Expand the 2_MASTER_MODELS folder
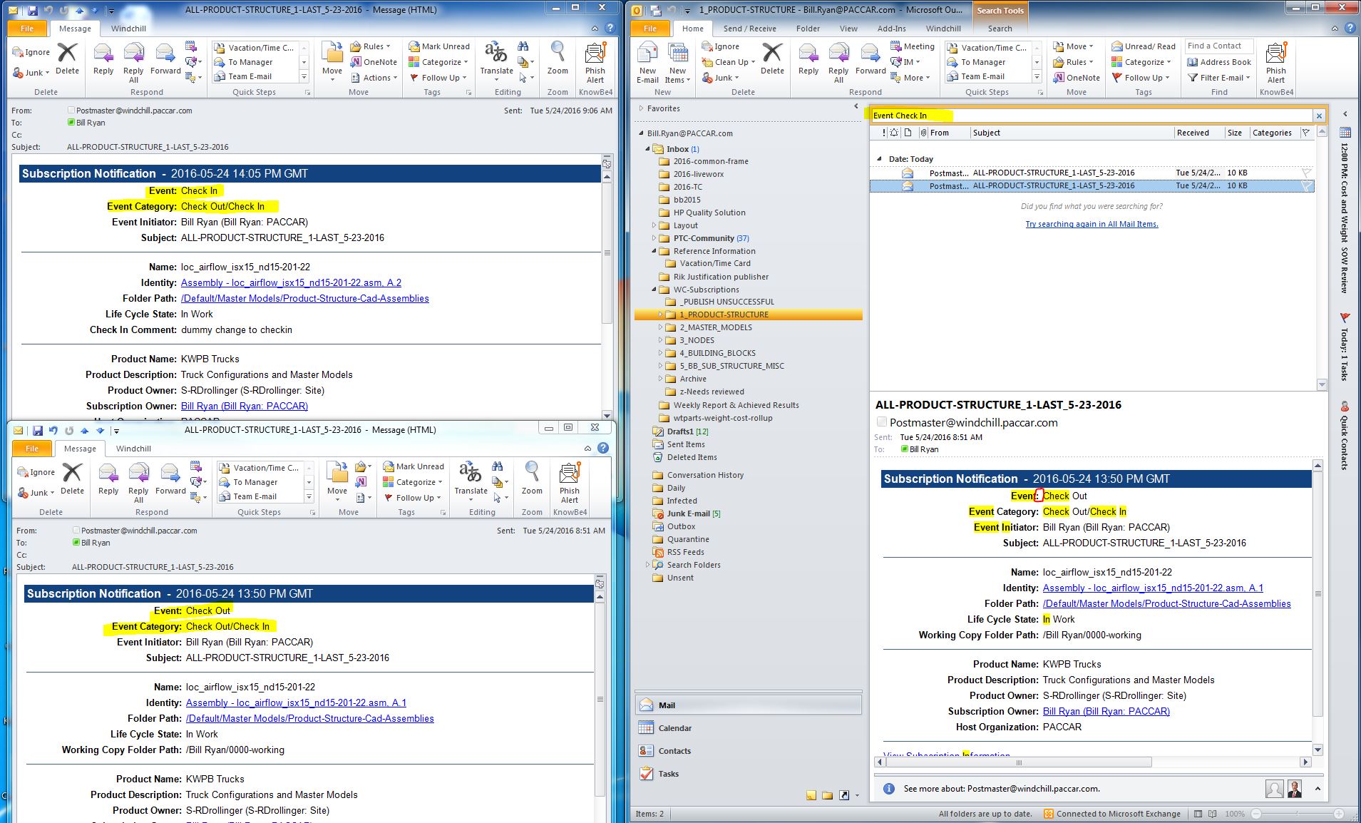The height and width of the screenshot is (823, 1361). [660, 327]
